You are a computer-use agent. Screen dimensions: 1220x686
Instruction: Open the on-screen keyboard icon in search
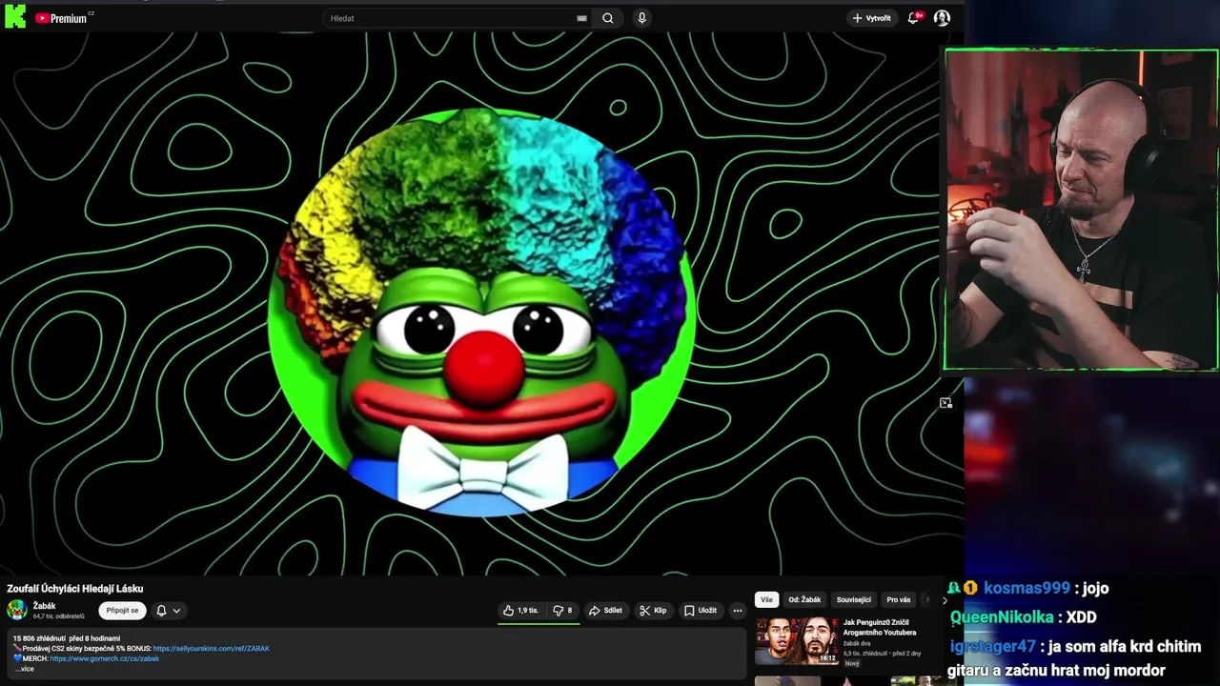click(581, 18)
